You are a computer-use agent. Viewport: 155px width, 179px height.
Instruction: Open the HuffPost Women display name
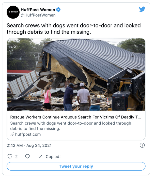tap(38, 10)
